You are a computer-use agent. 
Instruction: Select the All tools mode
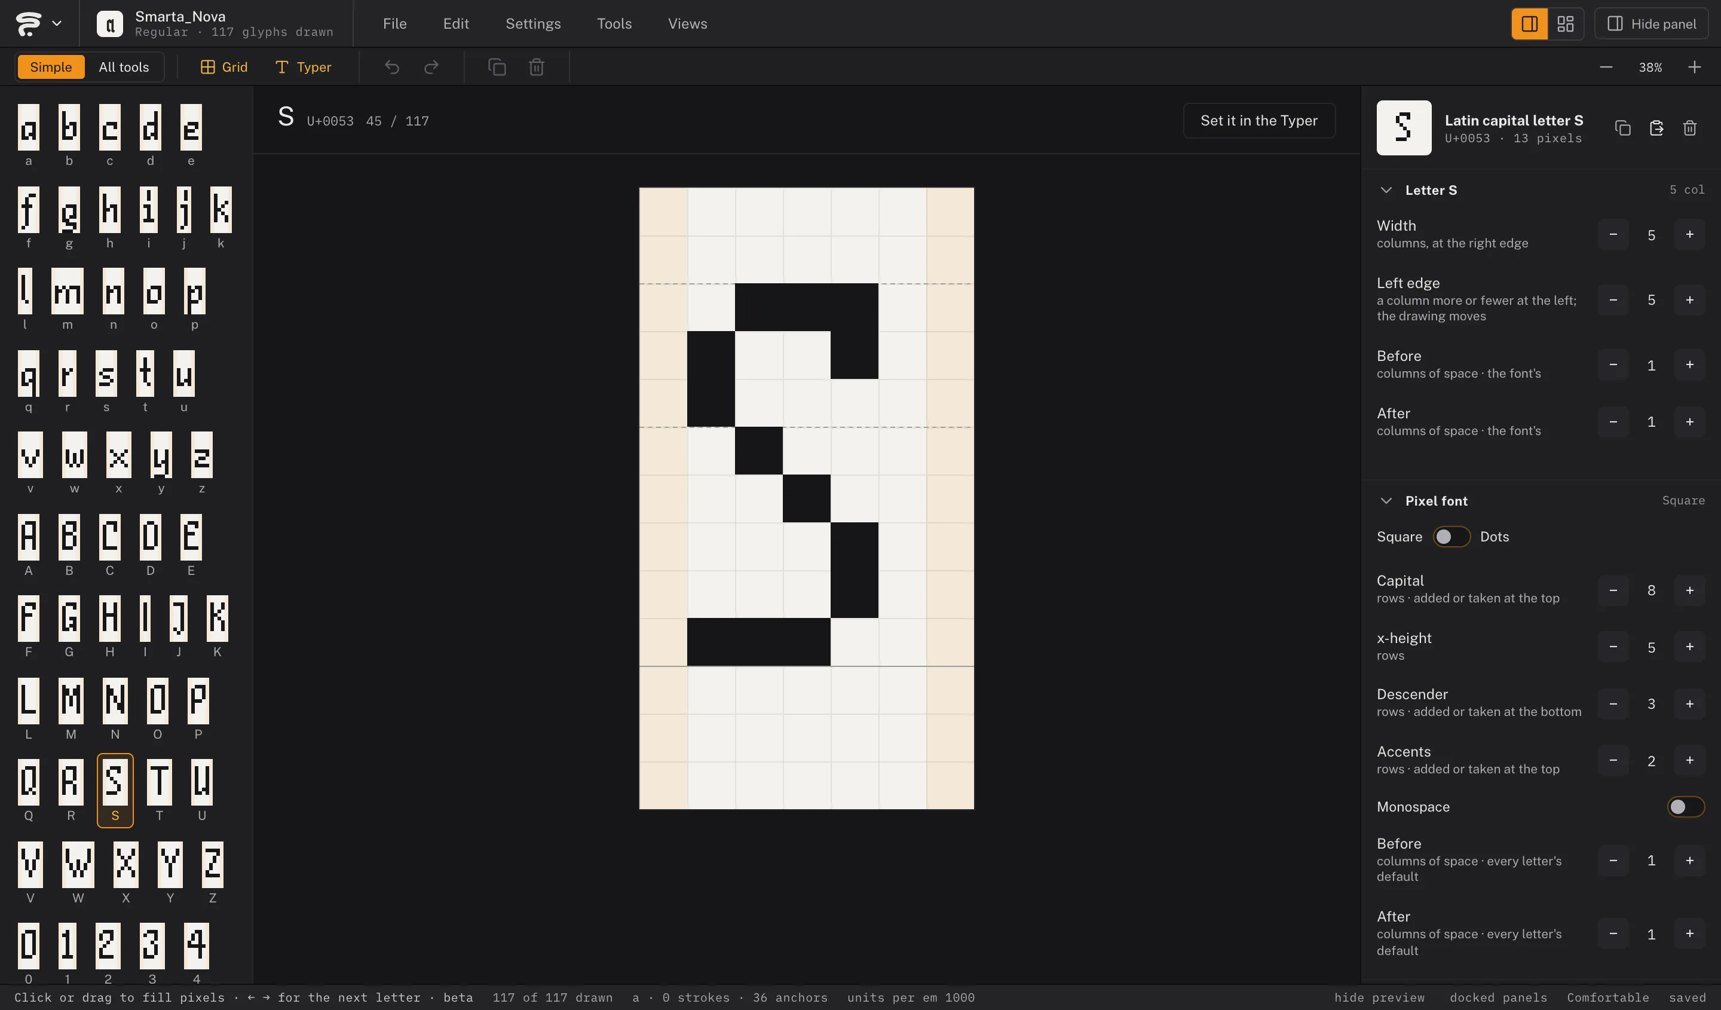pyautogui.click(x=124, y=67)
